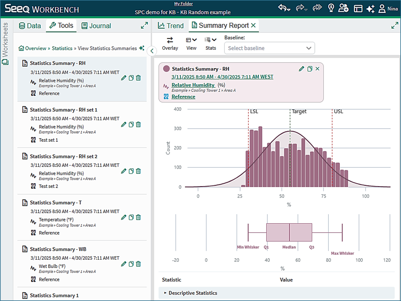
Task: Click the layout panel icon in header
Action: point(358,9)
